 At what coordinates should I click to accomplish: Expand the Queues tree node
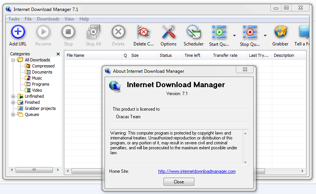click(x=13, y=115)
